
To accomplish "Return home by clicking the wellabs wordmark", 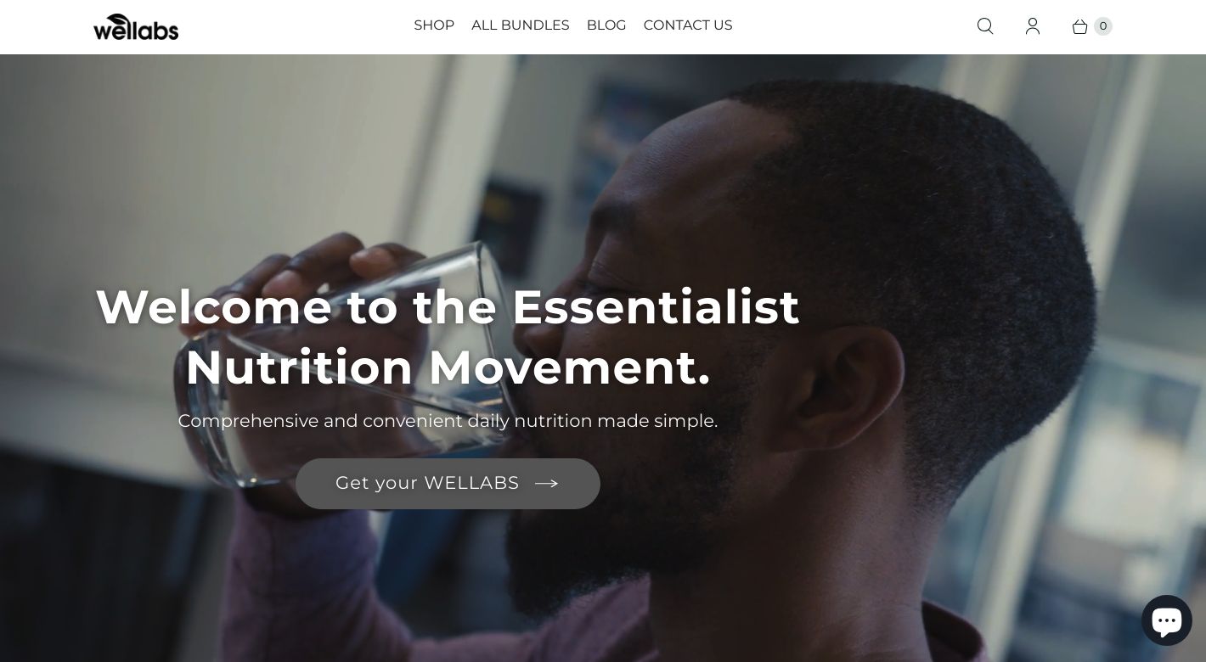I will [x=136, y=26].
